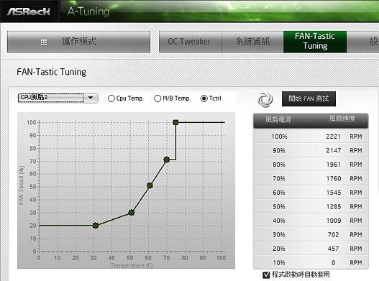379x281 pixels.
Task: Select the M/B Temp. radio button
Action: pyautogui.click(x=157, y=98)
